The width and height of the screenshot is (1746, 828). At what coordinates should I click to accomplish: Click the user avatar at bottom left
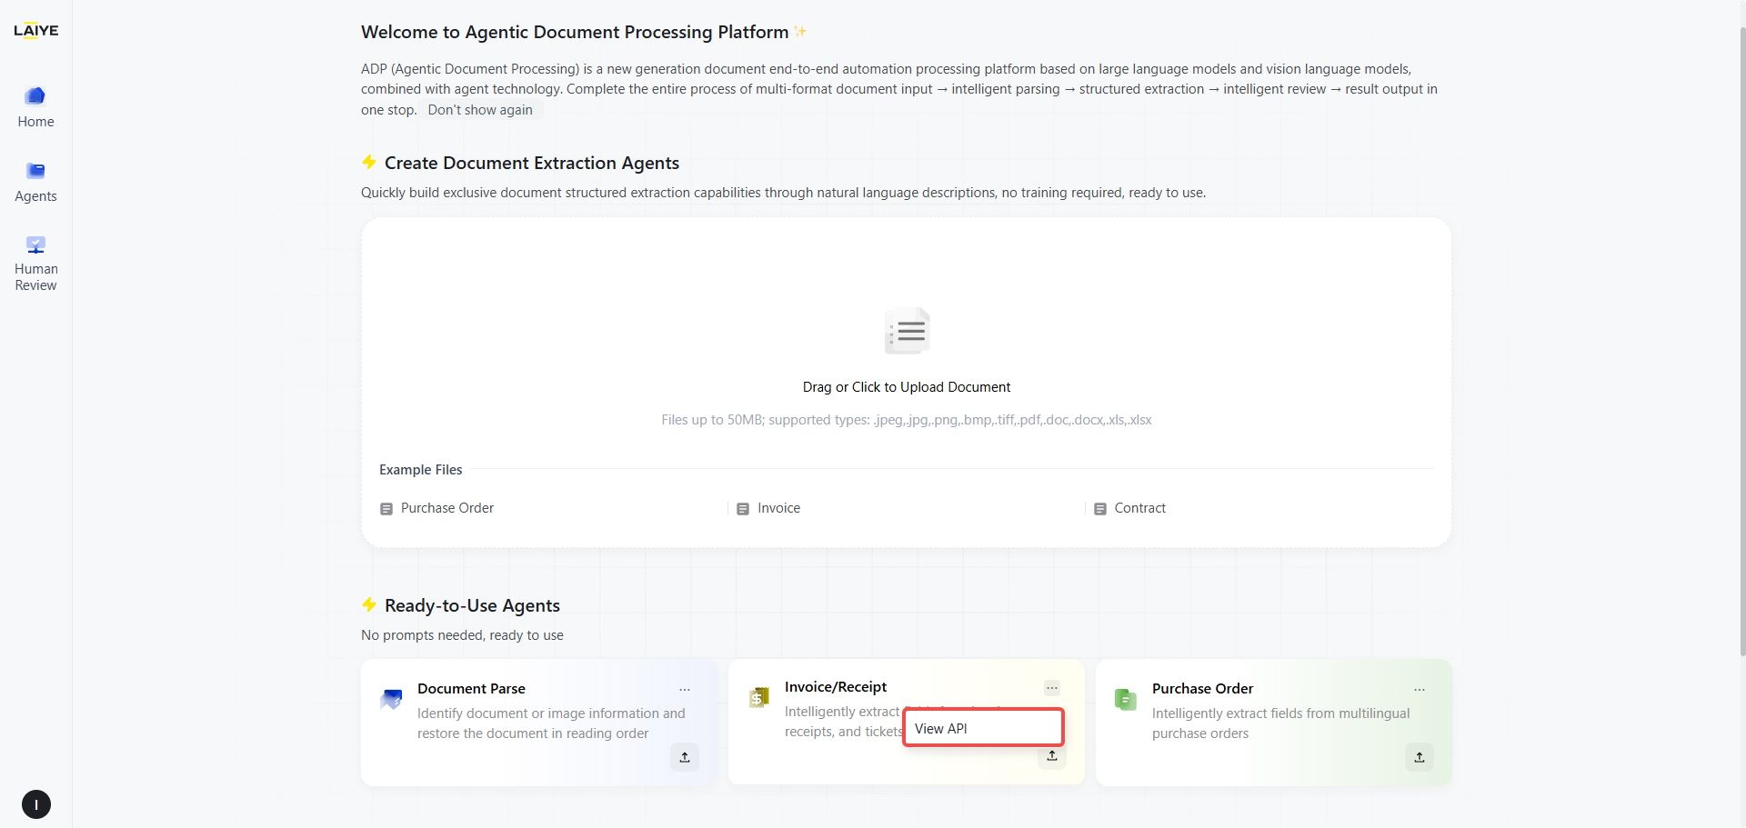[x=36, y=804]
